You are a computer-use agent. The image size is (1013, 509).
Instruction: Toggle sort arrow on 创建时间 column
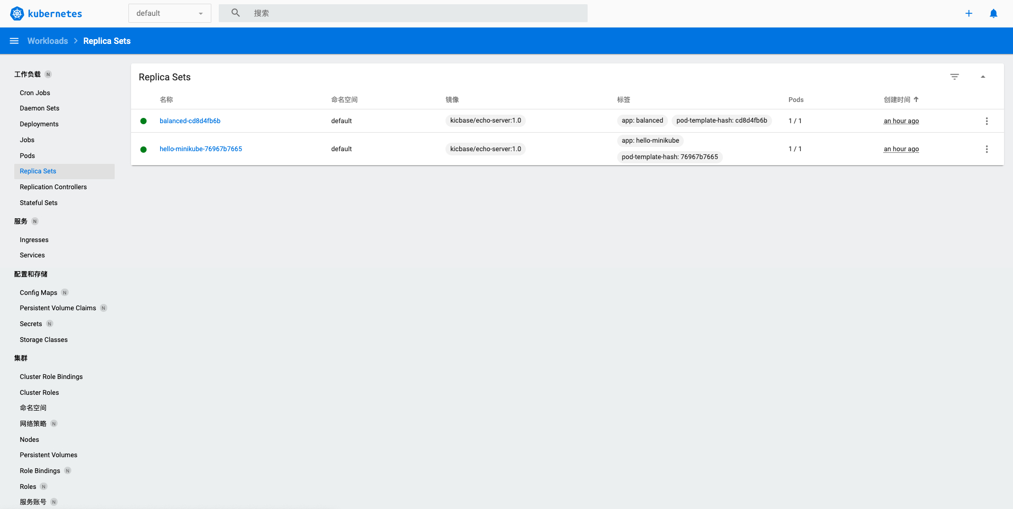[x=916, y=99]
